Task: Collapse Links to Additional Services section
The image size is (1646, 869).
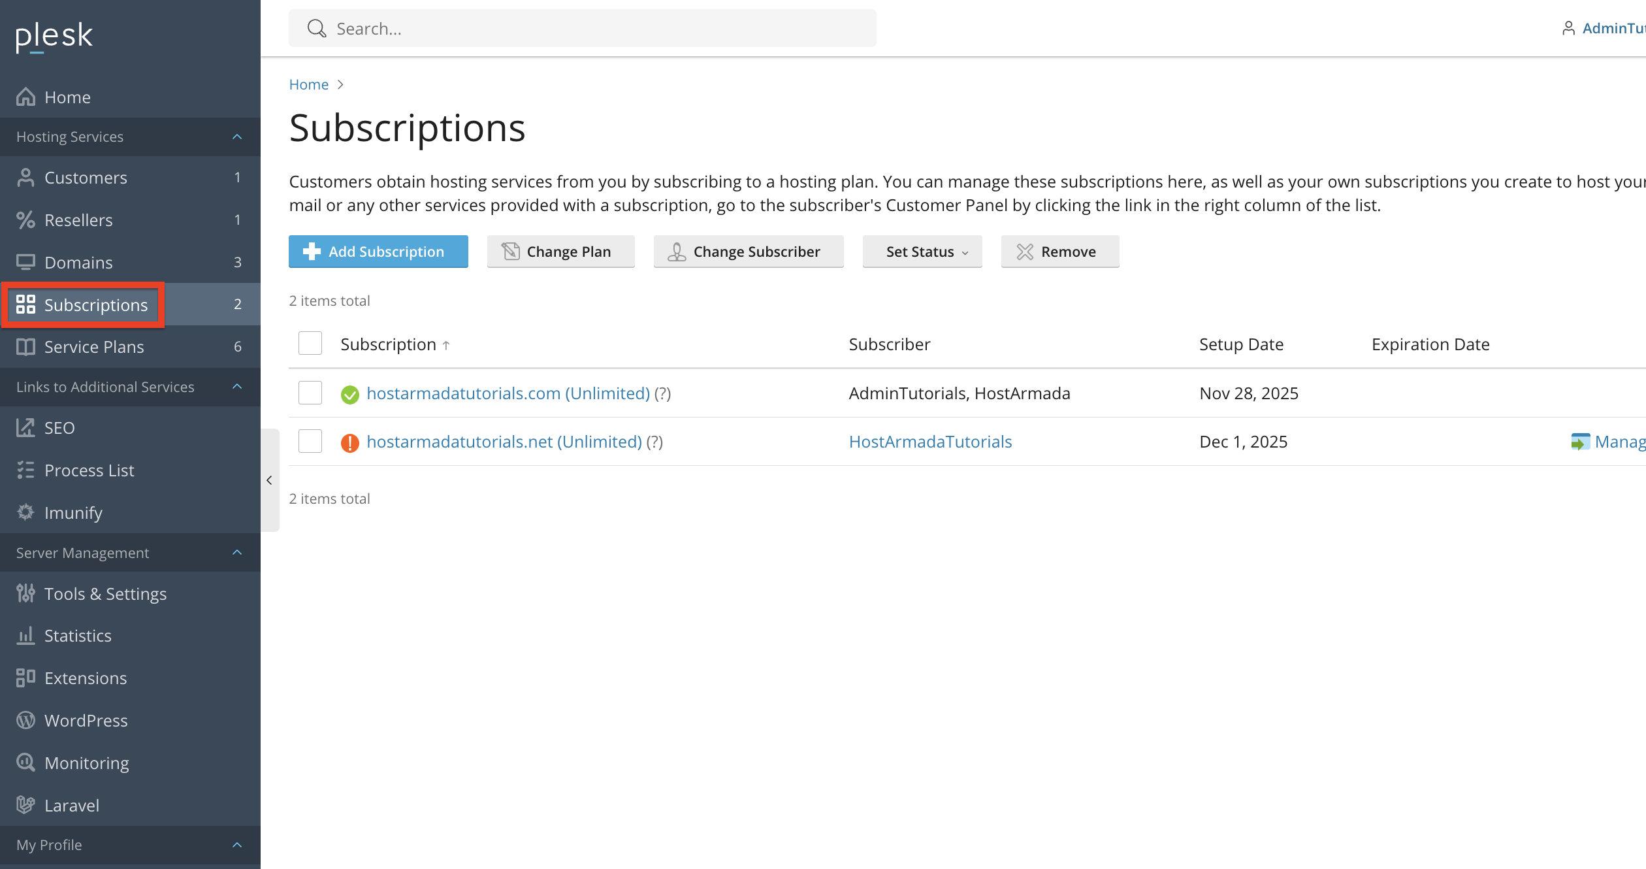Action: 237,387
